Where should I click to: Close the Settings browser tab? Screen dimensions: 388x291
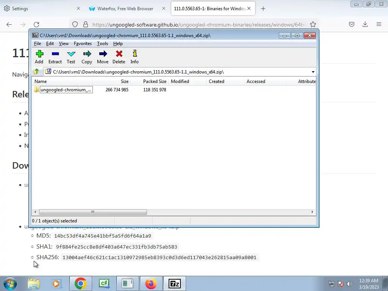78,8
